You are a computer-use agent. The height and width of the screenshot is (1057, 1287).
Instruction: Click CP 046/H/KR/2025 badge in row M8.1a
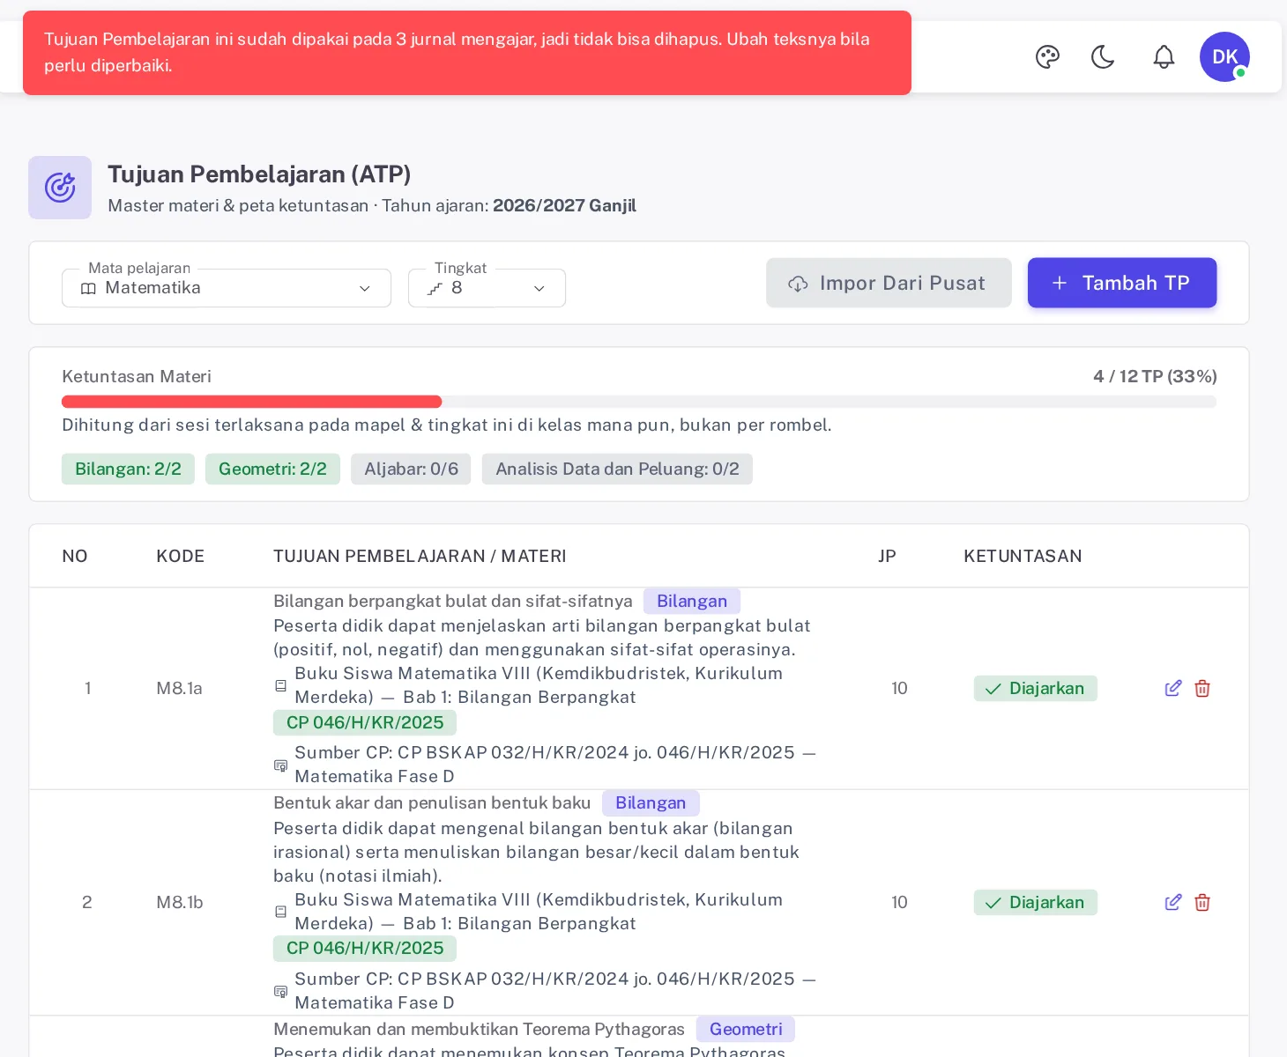(365, 722)
